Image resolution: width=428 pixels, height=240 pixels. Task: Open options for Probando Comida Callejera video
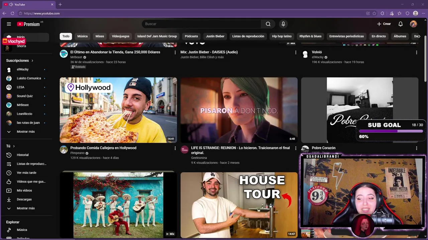click(x=175, y=148)
